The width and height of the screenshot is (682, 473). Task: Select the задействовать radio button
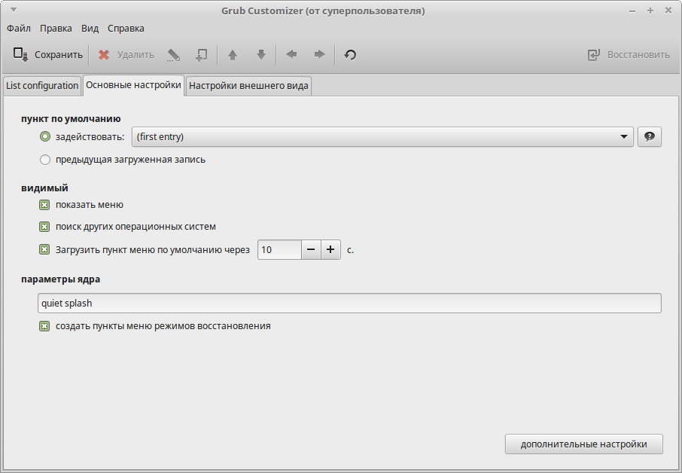coord(45,136)
